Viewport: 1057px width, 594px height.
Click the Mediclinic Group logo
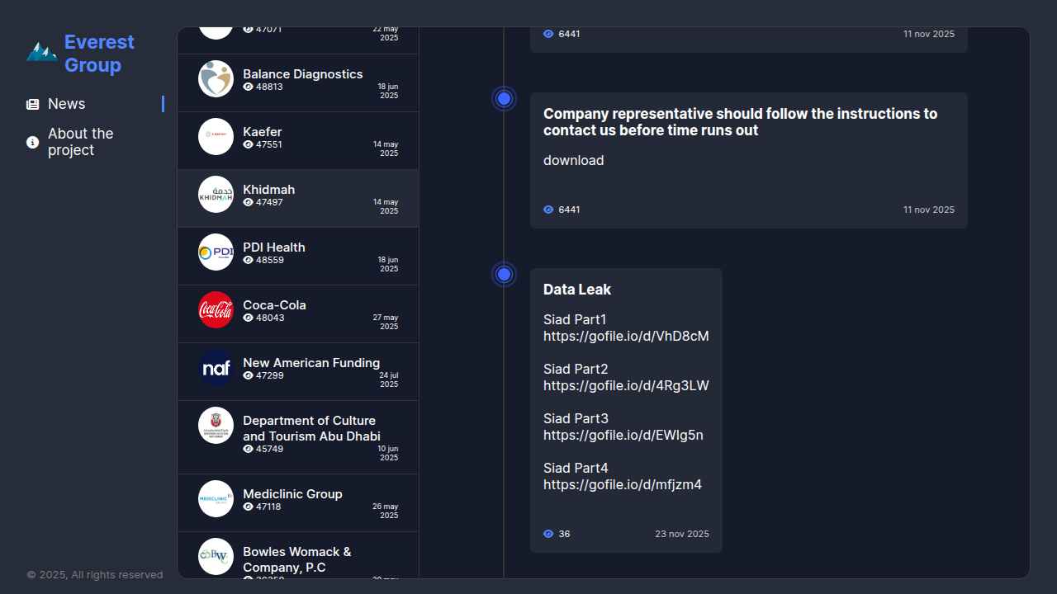[216, 499]
